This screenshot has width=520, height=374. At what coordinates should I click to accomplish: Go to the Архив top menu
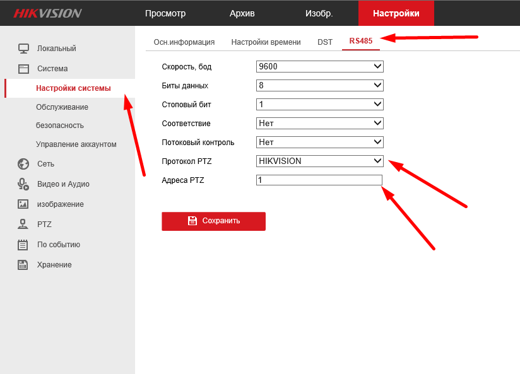(x=242, y=13)
